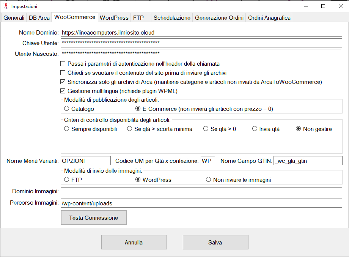Open the DB Arca tab
Screen dimensions: 349x257
39,17
